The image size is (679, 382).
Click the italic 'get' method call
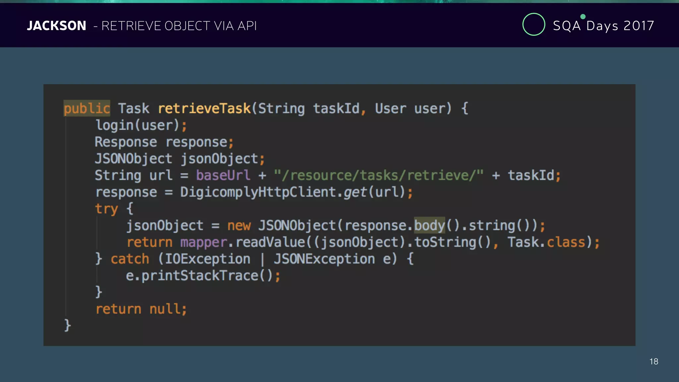coord(355,193)
